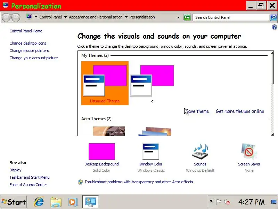Open Windows Explorer folder icon in taskbar
The height and width of the screenshot is (209, 278).
(x=56, y=202)
